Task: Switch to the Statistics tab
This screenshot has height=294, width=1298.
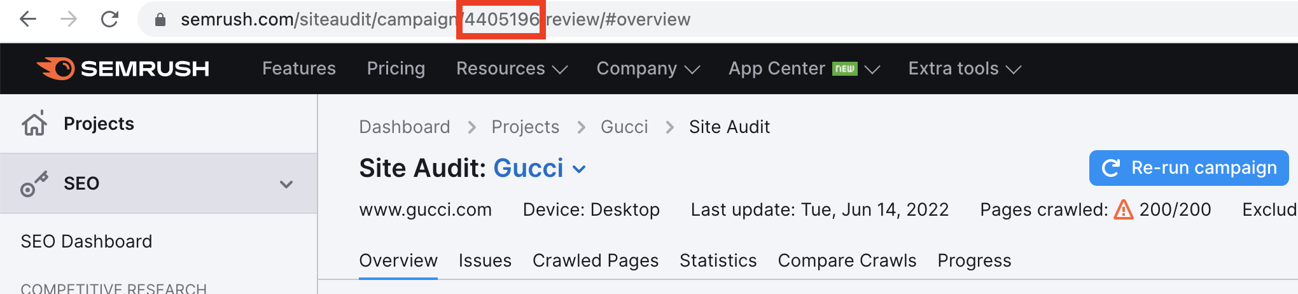Action: [718, 260]
